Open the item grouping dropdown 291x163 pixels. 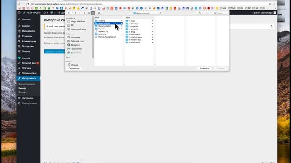100,13
